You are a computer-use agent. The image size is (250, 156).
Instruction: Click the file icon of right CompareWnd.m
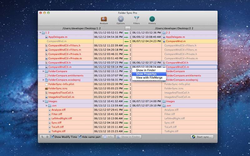coord(164,41)
